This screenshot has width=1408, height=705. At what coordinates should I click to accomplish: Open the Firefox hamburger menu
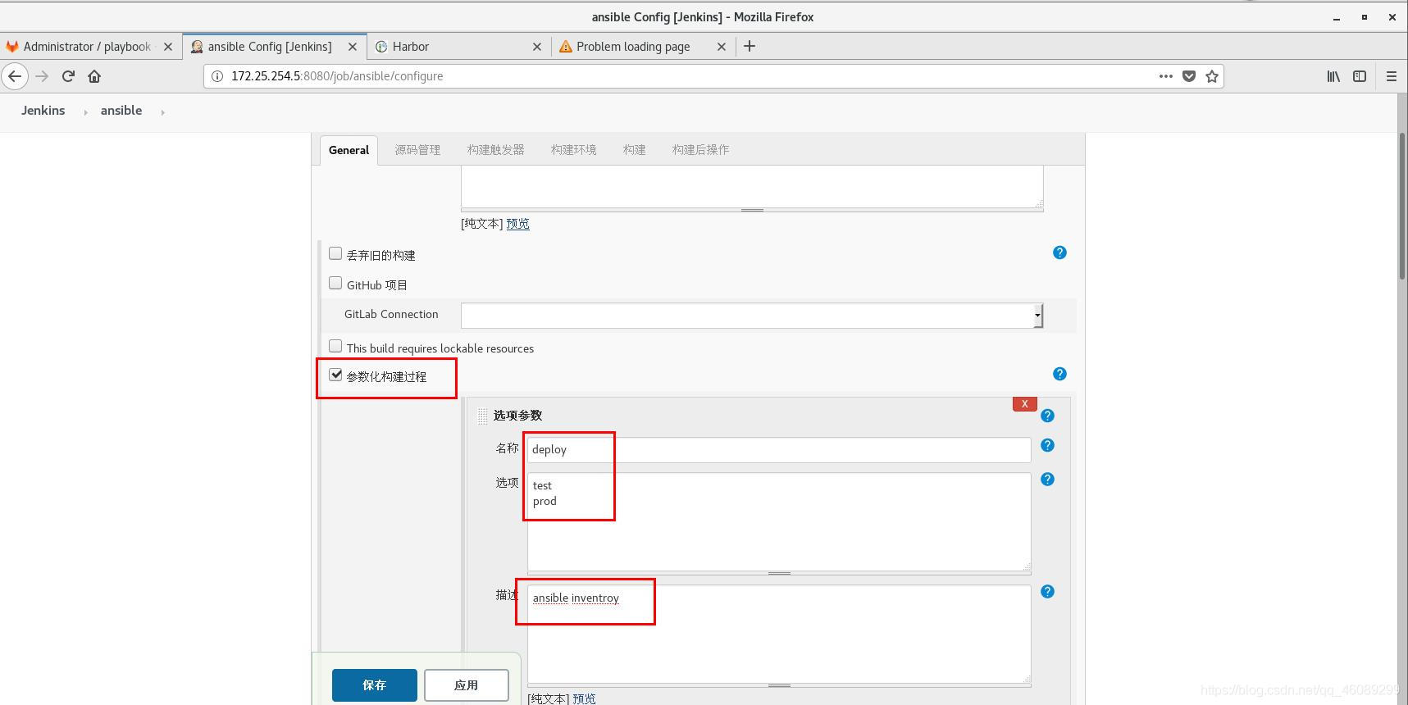pyautogui.click(x=1391, y=76)
